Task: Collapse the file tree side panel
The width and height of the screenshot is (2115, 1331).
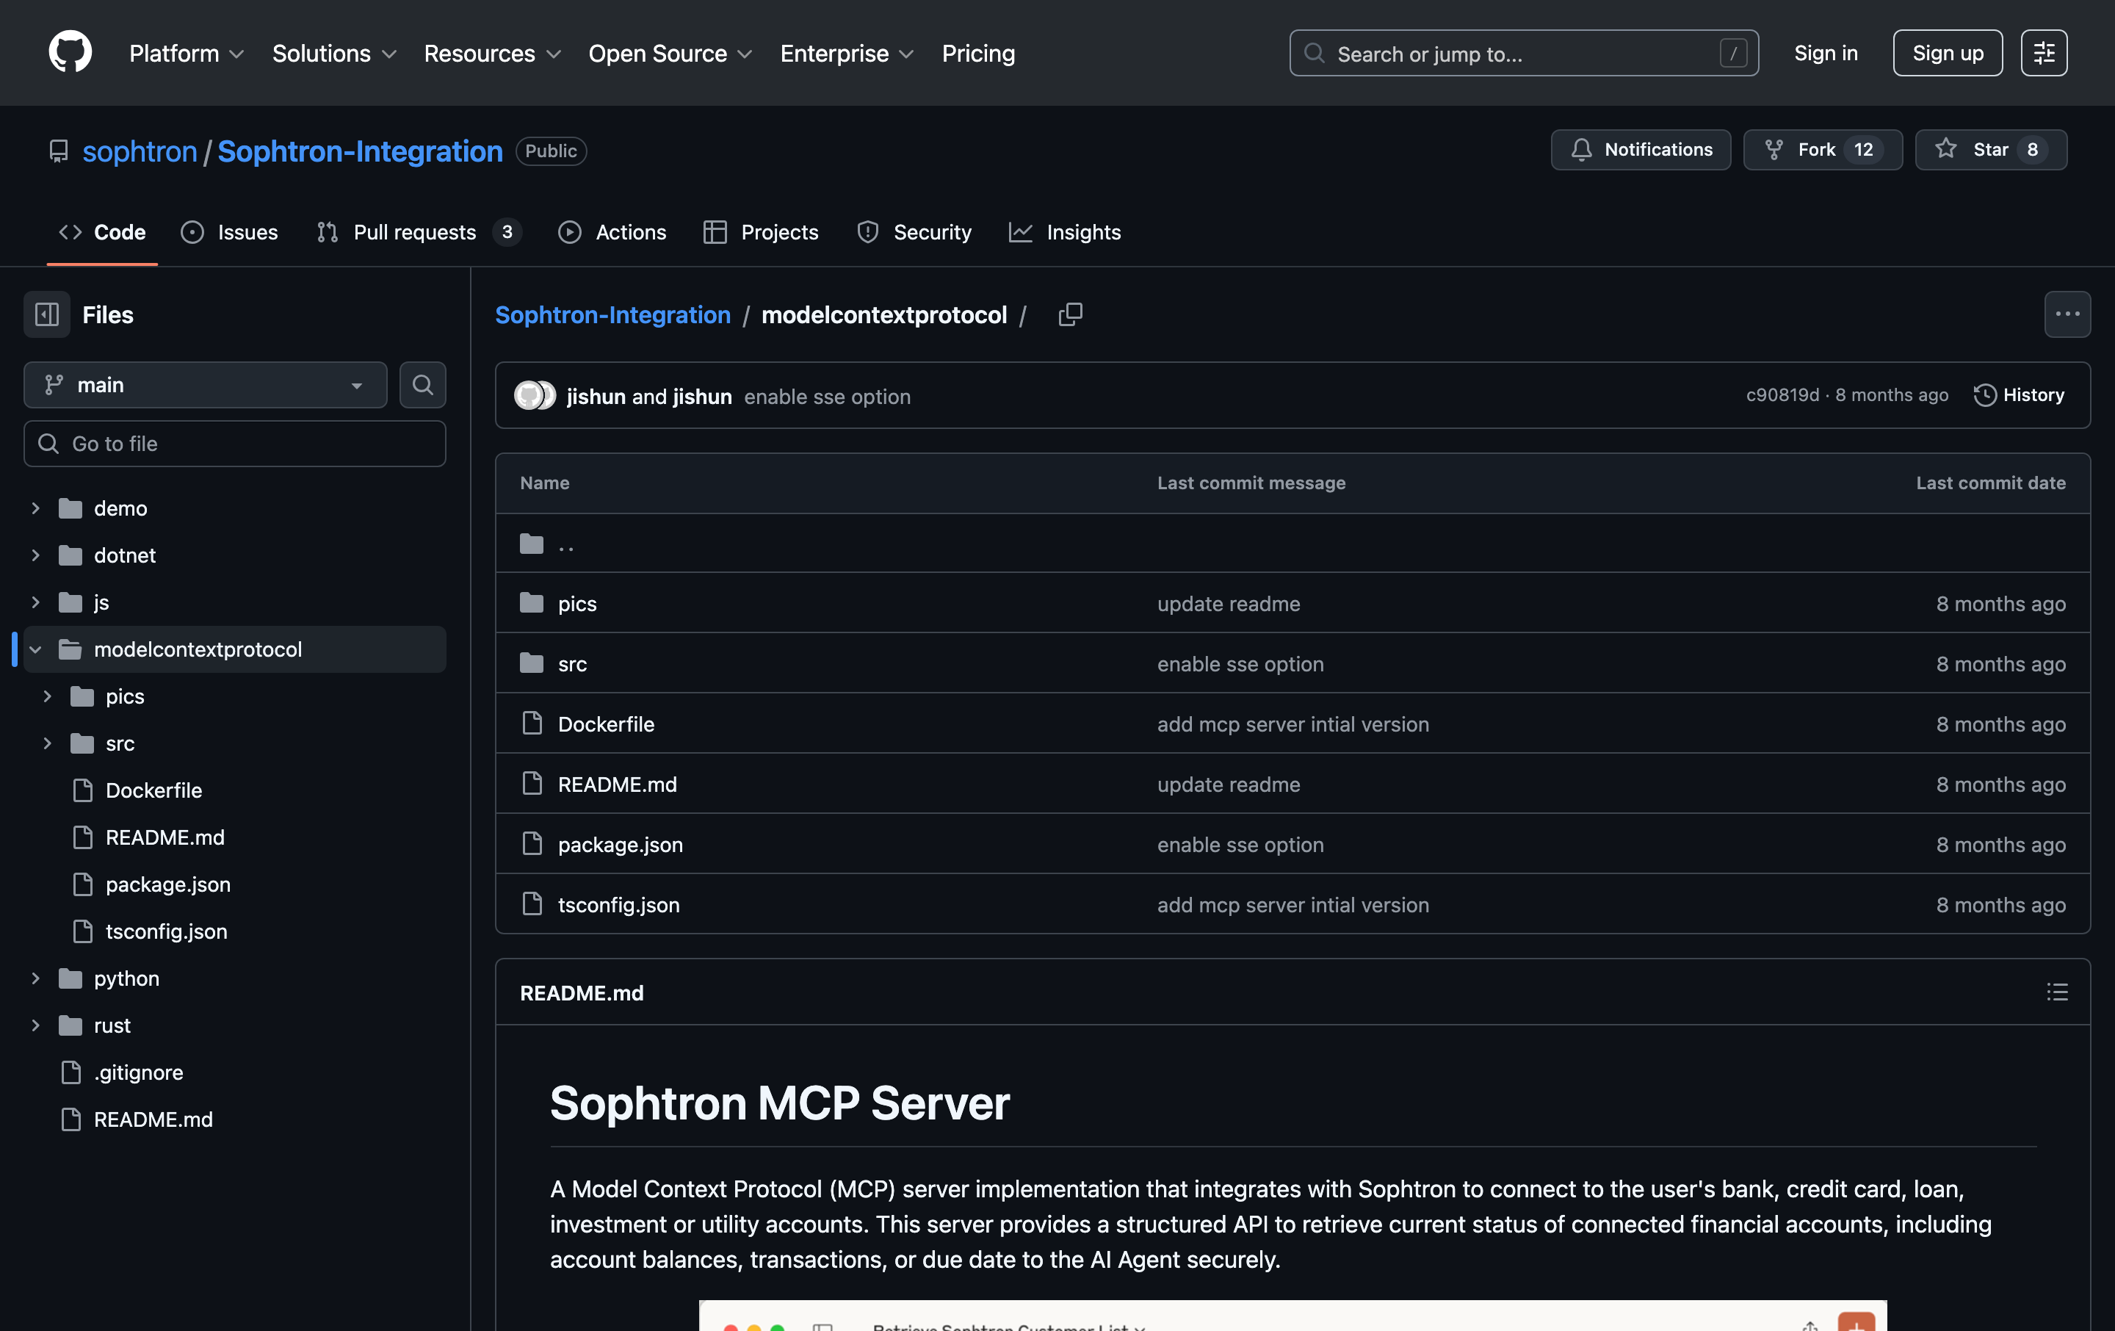Action: click(x=46, y=314)
